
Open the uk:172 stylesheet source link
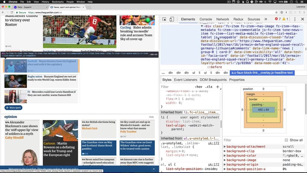coord(215,143)
